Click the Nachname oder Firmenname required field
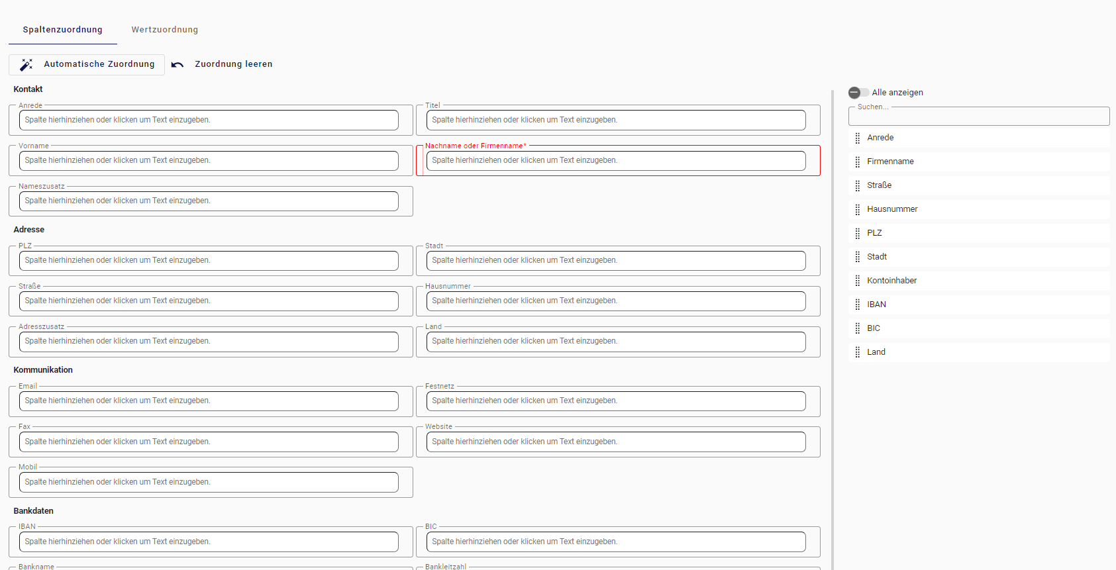Viewport: 1116px width, 570px height. (616, 160)
